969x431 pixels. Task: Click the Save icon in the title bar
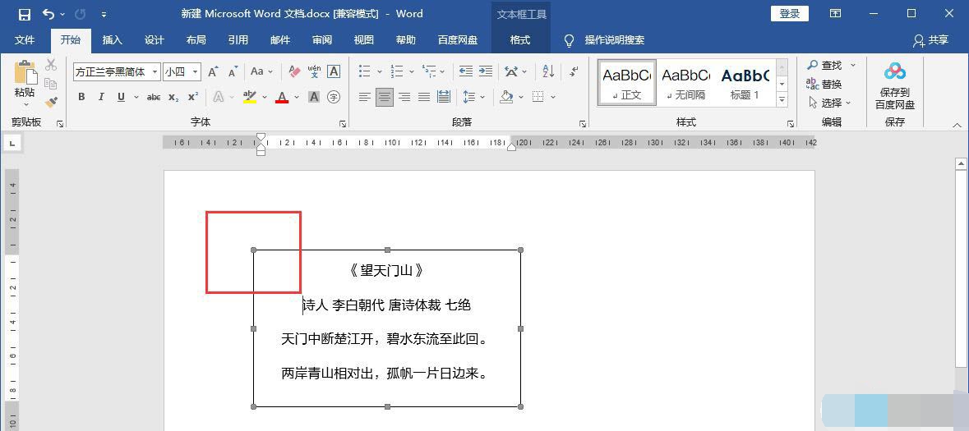(x=24, y=14)
